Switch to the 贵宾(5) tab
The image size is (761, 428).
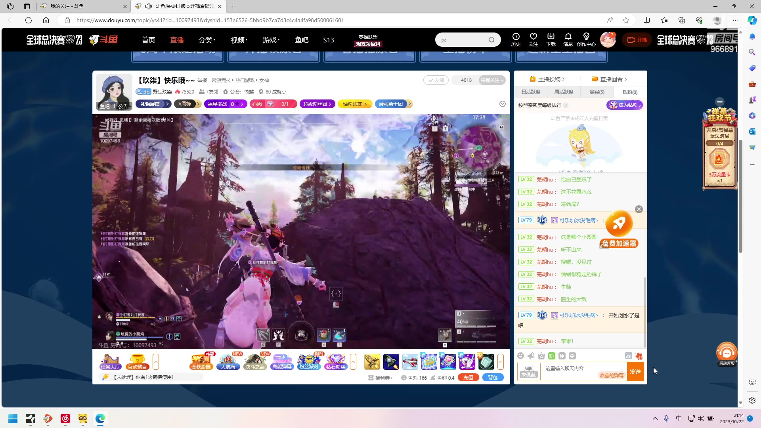click(x=597, y=92)
